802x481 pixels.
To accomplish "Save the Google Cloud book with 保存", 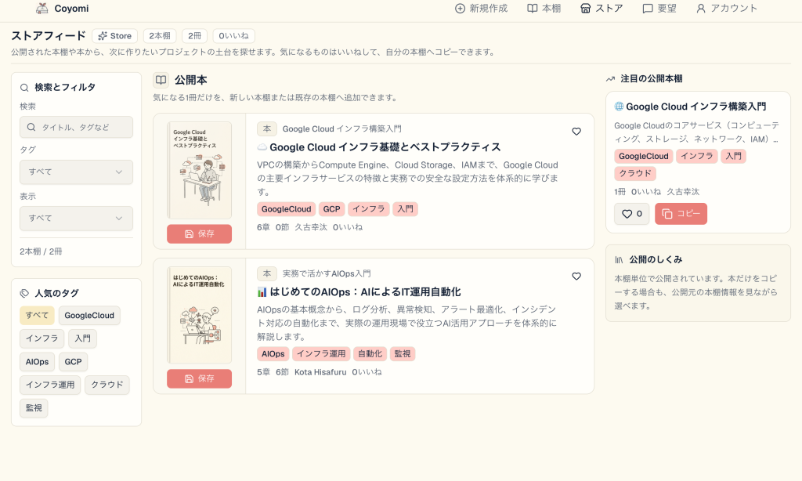I will (x=199, y=234).
